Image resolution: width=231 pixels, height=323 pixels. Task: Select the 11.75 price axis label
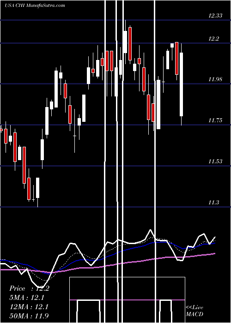tap(215, 120)
